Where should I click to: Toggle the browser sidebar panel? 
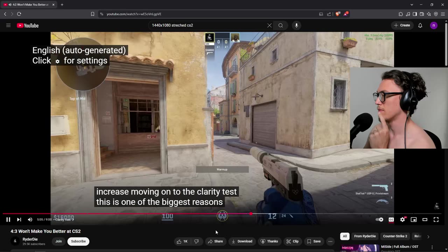(x=415, y=14)
